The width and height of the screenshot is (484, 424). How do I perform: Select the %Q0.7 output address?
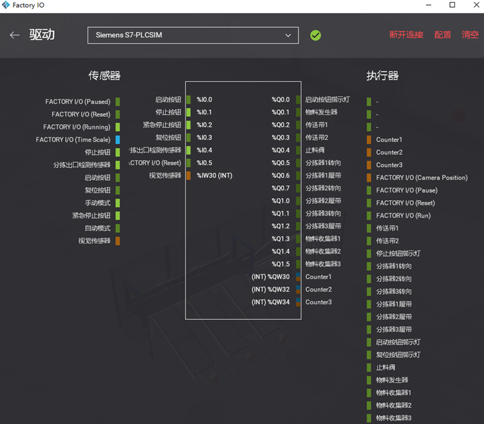281,188
